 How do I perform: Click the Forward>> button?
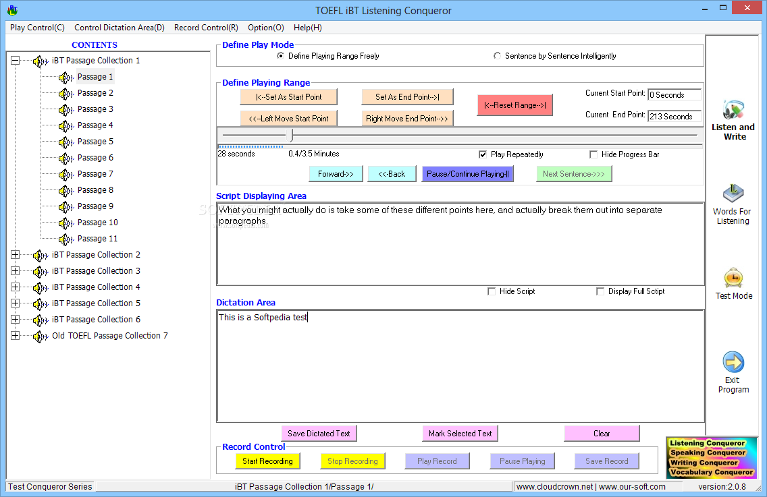(x=336, y=174)
